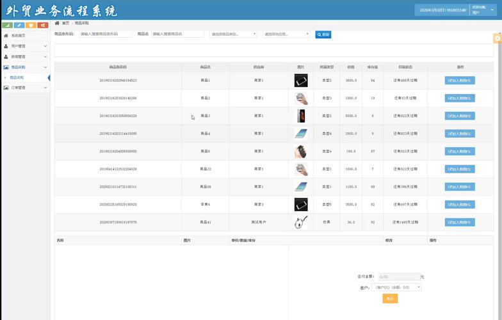Collapse the 商品采购 sidebar menu chevron

pyautogui.click(x=45, y=67)
